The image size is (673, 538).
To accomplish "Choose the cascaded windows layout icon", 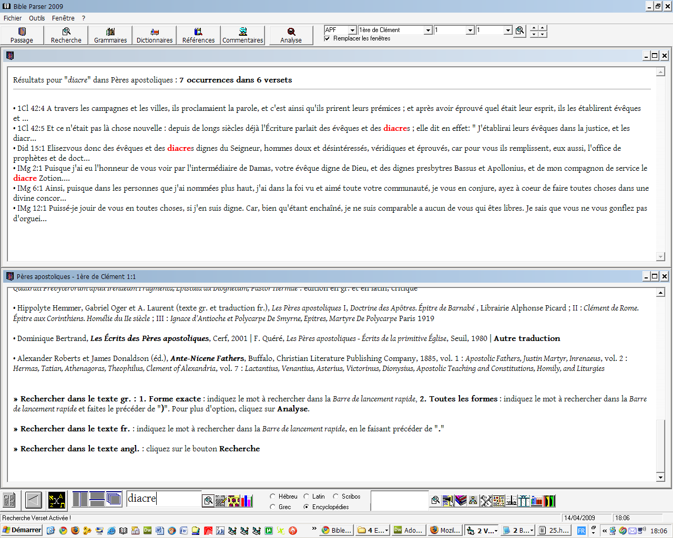I will (x=114, y=499).
